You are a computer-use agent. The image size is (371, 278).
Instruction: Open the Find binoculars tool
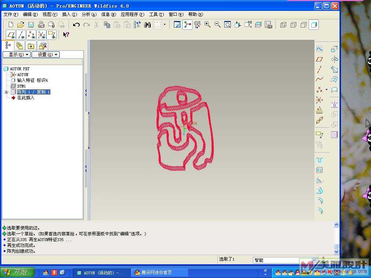(x=147, y=25)
